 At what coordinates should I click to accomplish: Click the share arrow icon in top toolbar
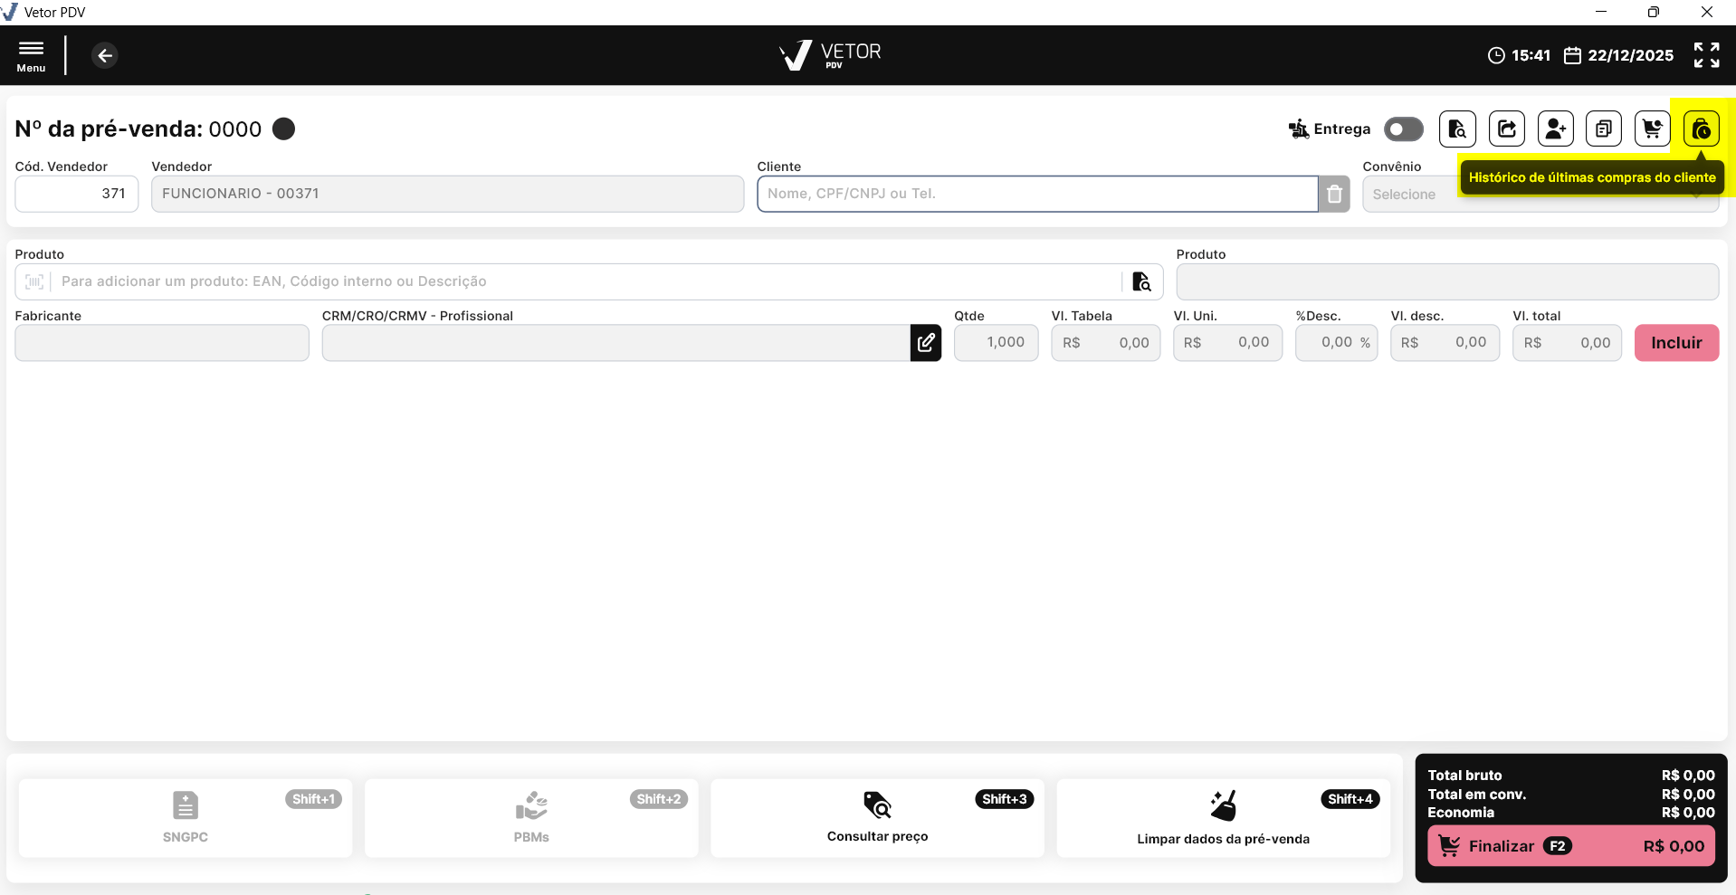coord(1507,129)
